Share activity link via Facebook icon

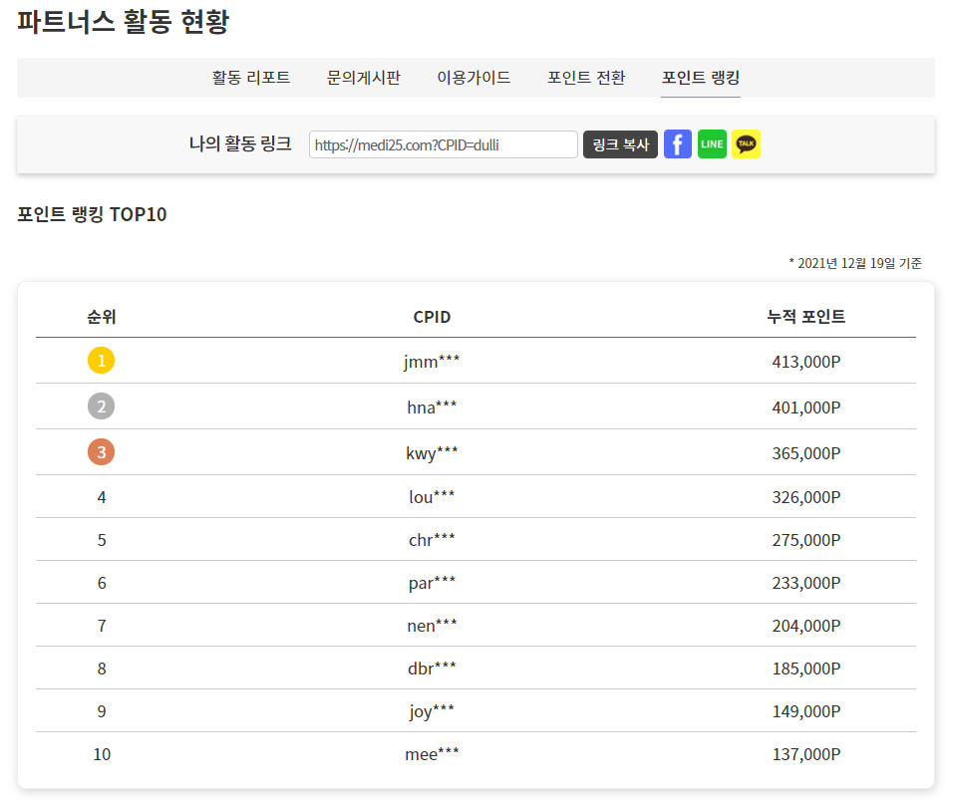[x=677, y=143]
